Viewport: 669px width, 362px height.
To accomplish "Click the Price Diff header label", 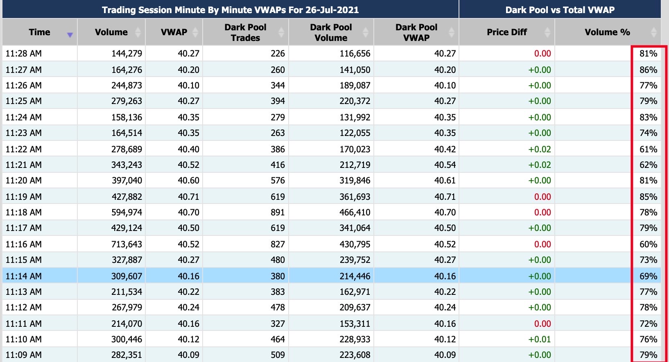I will [507, 32].
